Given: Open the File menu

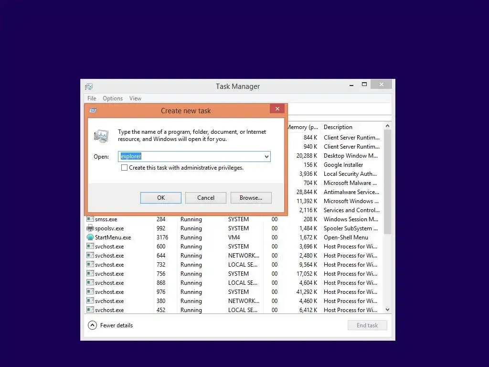Looking at the screenshot, I should pyautogui.click(x=92, y=98).
